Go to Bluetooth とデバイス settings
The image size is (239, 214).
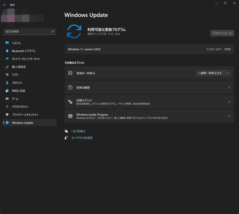[x=30, y=51]
